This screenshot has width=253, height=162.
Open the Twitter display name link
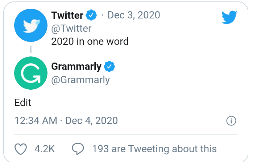pos(67,16)
